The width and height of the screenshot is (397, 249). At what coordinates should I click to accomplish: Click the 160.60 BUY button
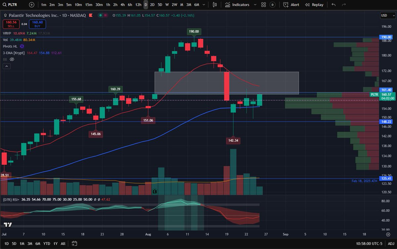[x=37, y=24]
